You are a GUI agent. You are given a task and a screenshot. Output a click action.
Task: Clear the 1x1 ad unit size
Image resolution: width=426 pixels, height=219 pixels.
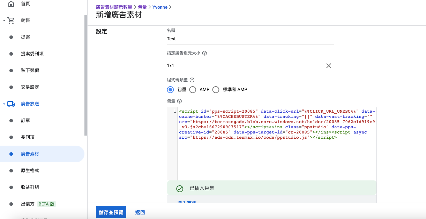pyautogui.click(x=329, y=66)
